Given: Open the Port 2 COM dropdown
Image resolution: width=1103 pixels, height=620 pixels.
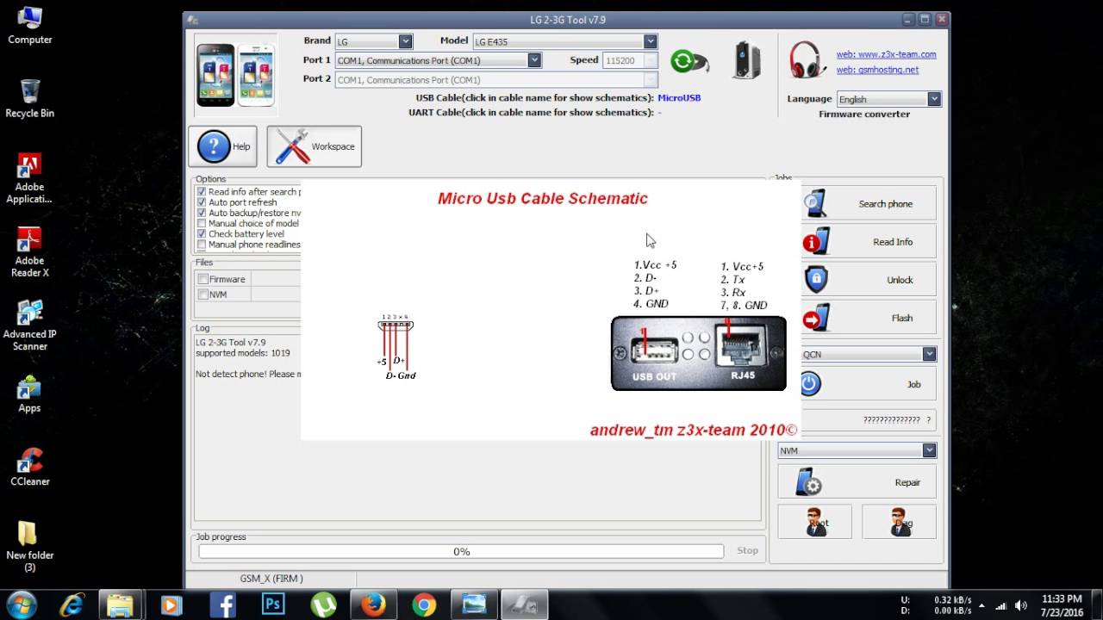Looking at the screenshot, I should coord(651,79).
